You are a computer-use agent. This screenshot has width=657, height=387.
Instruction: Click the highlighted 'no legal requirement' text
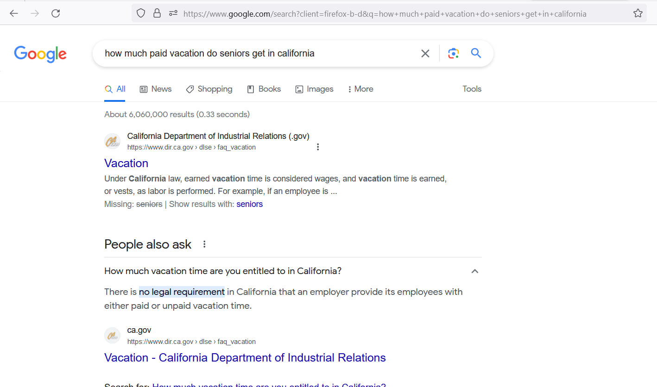click(182, 292)
